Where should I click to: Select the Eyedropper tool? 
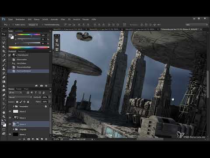pyautogui.click(x=3, y=56)
